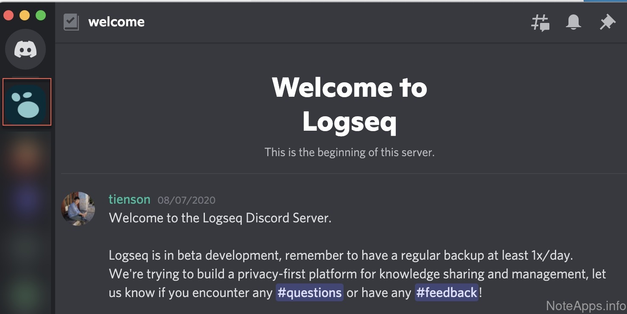Open tienson's username profile popup
Viewport: 627px width, 314px height.
(x=129, y=199)
